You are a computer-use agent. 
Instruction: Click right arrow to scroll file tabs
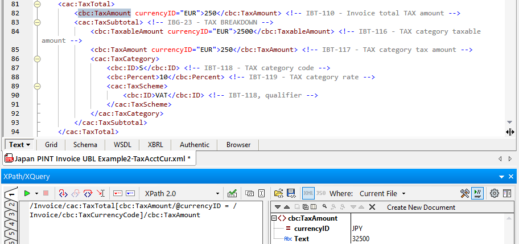point(510,159)
